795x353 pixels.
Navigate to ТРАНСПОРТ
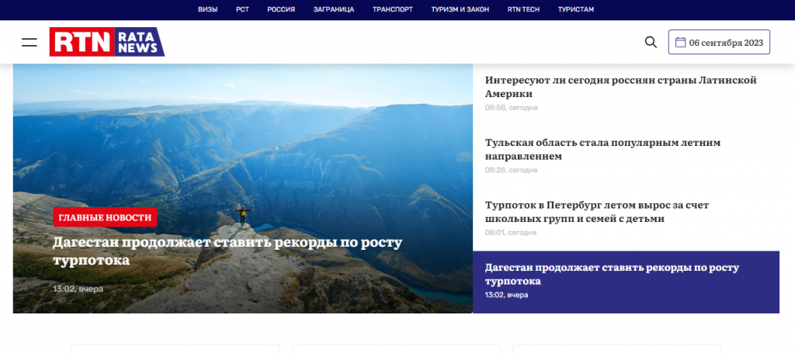[393, 9]
